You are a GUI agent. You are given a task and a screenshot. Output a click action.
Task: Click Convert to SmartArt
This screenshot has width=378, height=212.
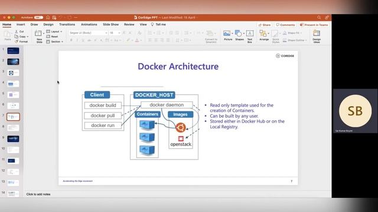point(211,37)
